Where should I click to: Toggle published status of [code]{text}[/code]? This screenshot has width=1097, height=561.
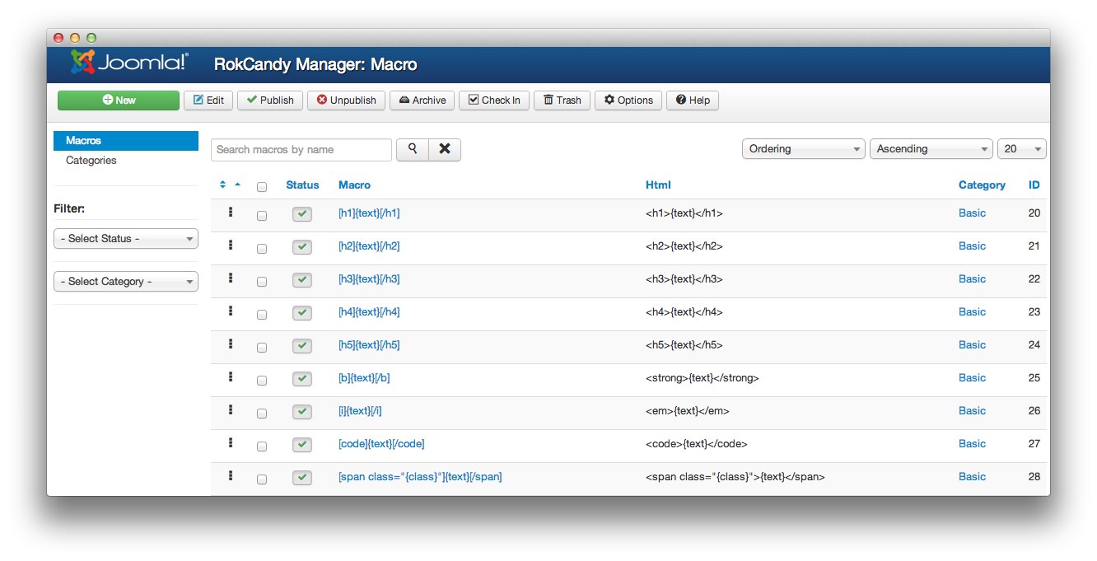coord(302,445)
